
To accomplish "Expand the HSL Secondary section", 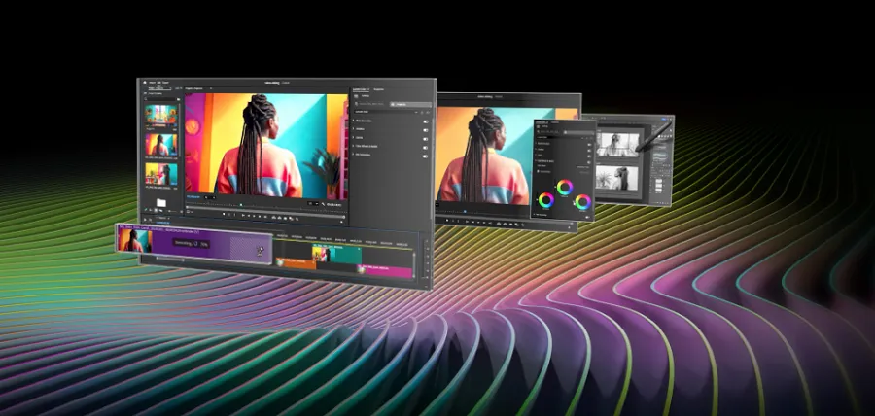I will coord(353,154).
